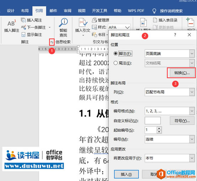This screenshot has height=181, width=197.
Task: Switch to the 审阅 ribbon tab
Action: point(68,11)
